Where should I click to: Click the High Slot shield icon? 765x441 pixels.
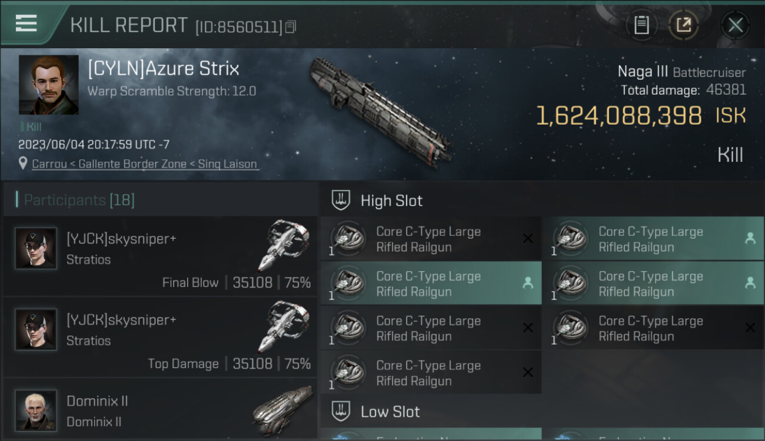click(x=341, y=201)
